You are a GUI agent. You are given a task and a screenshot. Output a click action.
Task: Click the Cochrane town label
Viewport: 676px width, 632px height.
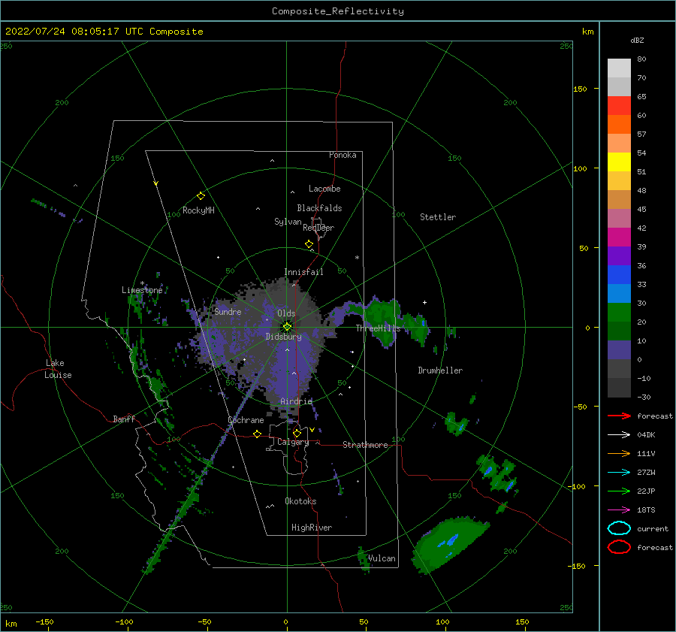246,420
